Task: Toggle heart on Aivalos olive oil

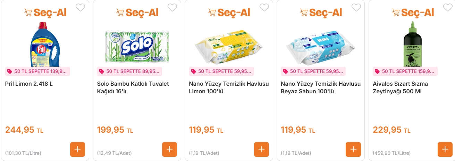Action: (x=448, y=7)
